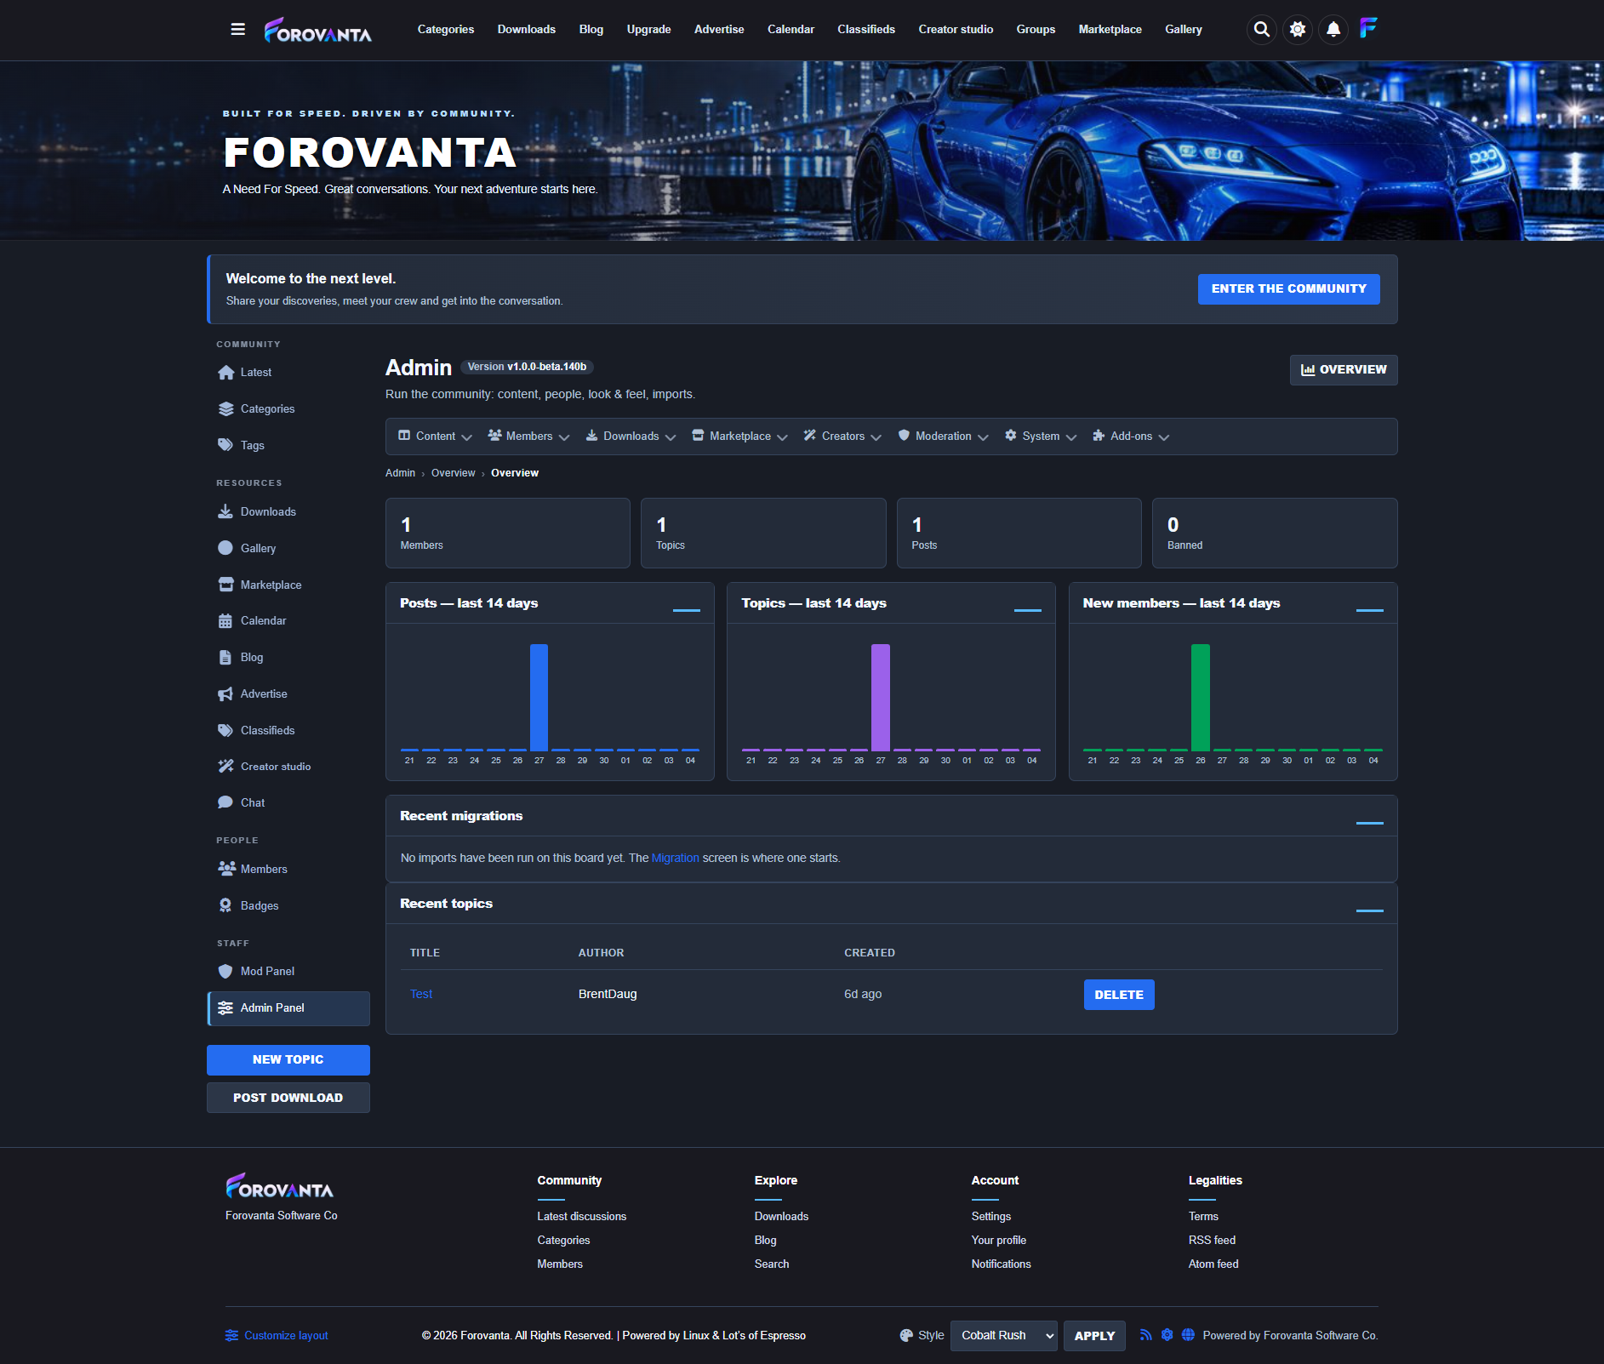This screenshot has height=1364, width=1604.
Task: Expand the Members admin dropdown
Action: 528,436
